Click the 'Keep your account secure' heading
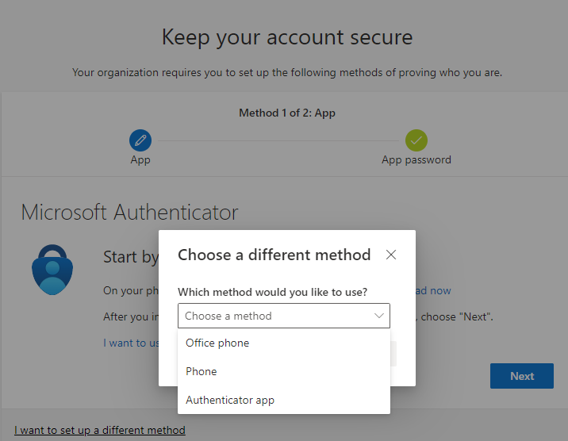The height and width of the screenshot is (441, 568). coord(287,36)
